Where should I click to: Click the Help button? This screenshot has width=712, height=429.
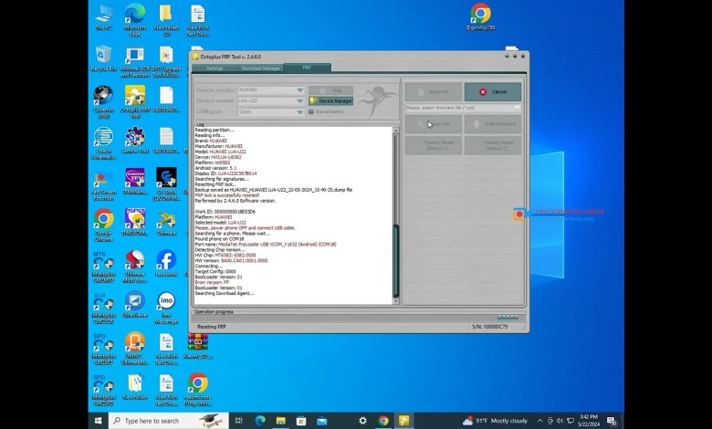[330, 90]
